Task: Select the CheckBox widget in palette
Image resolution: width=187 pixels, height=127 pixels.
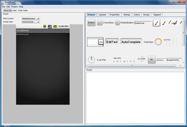Action: point(105,23)
